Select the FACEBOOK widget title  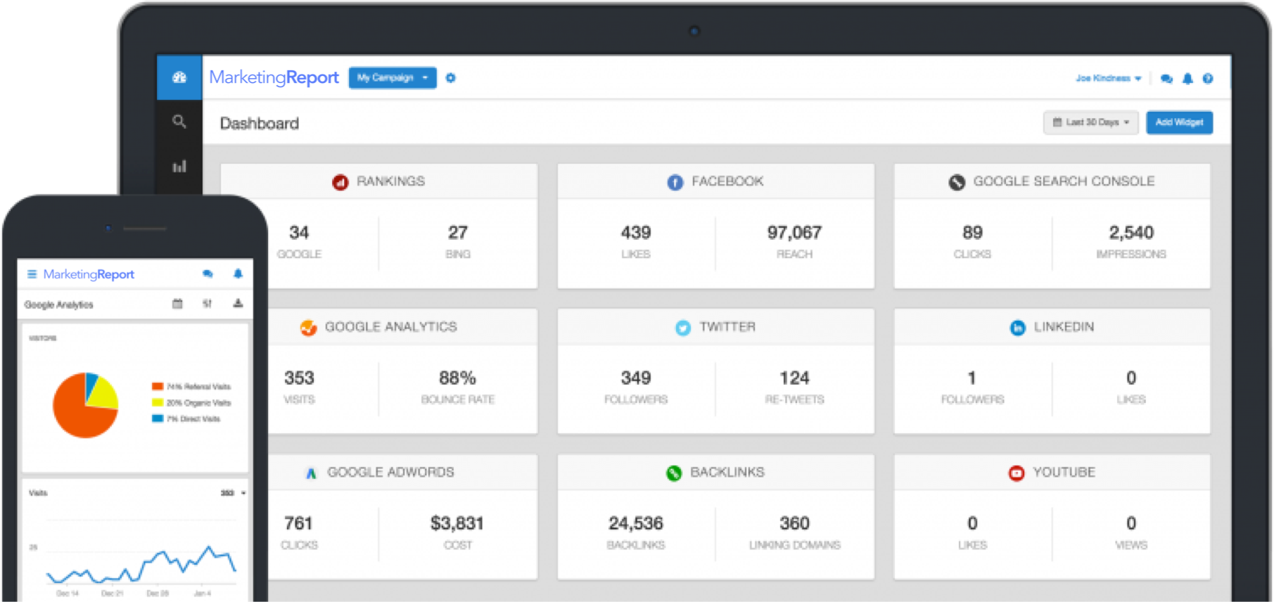point(727,181)
